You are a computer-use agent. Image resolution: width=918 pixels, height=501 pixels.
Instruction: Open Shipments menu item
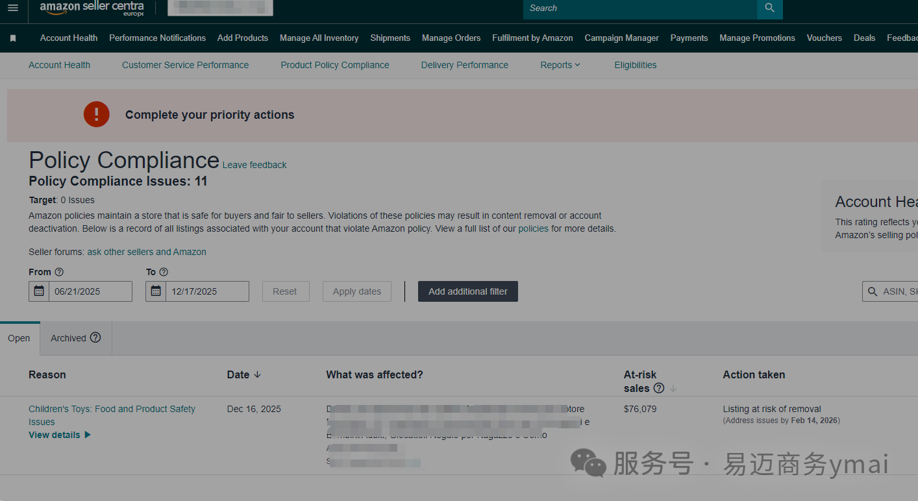pos(390,38)
